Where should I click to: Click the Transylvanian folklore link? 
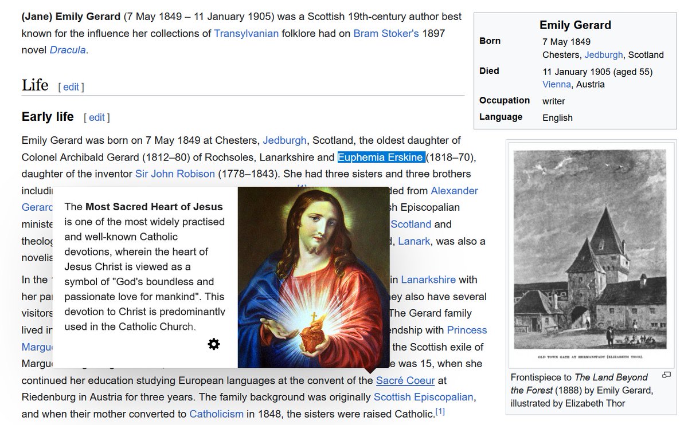pos(247,33)
